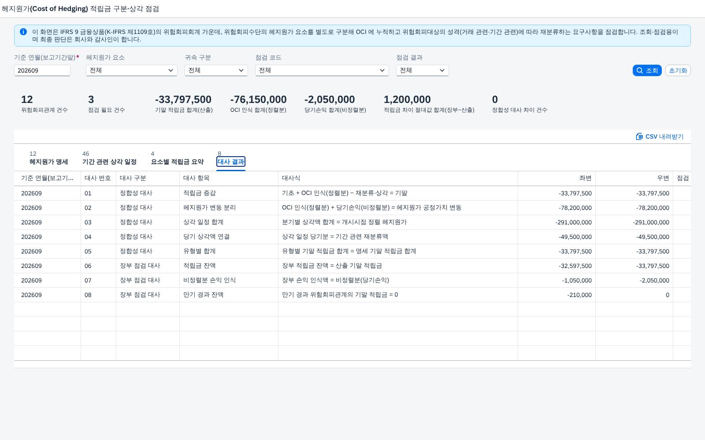Expand the 점검 코드 dropdown
Image resolution: width=705 pixels, height=440 pixels.
(322, 70)
